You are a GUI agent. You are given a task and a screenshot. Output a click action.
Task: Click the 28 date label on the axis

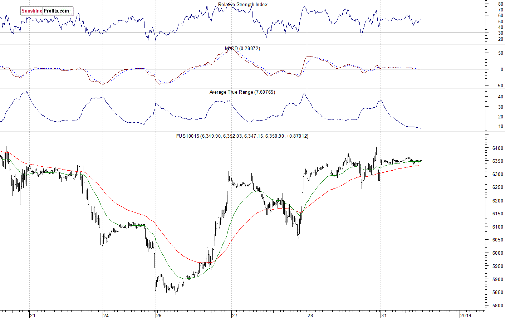310,315
